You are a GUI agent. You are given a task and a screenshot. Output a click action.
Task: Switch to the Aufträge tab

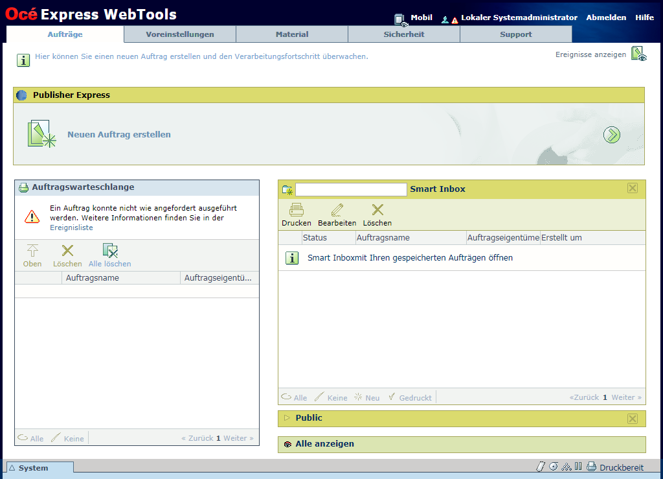point(65,34)
